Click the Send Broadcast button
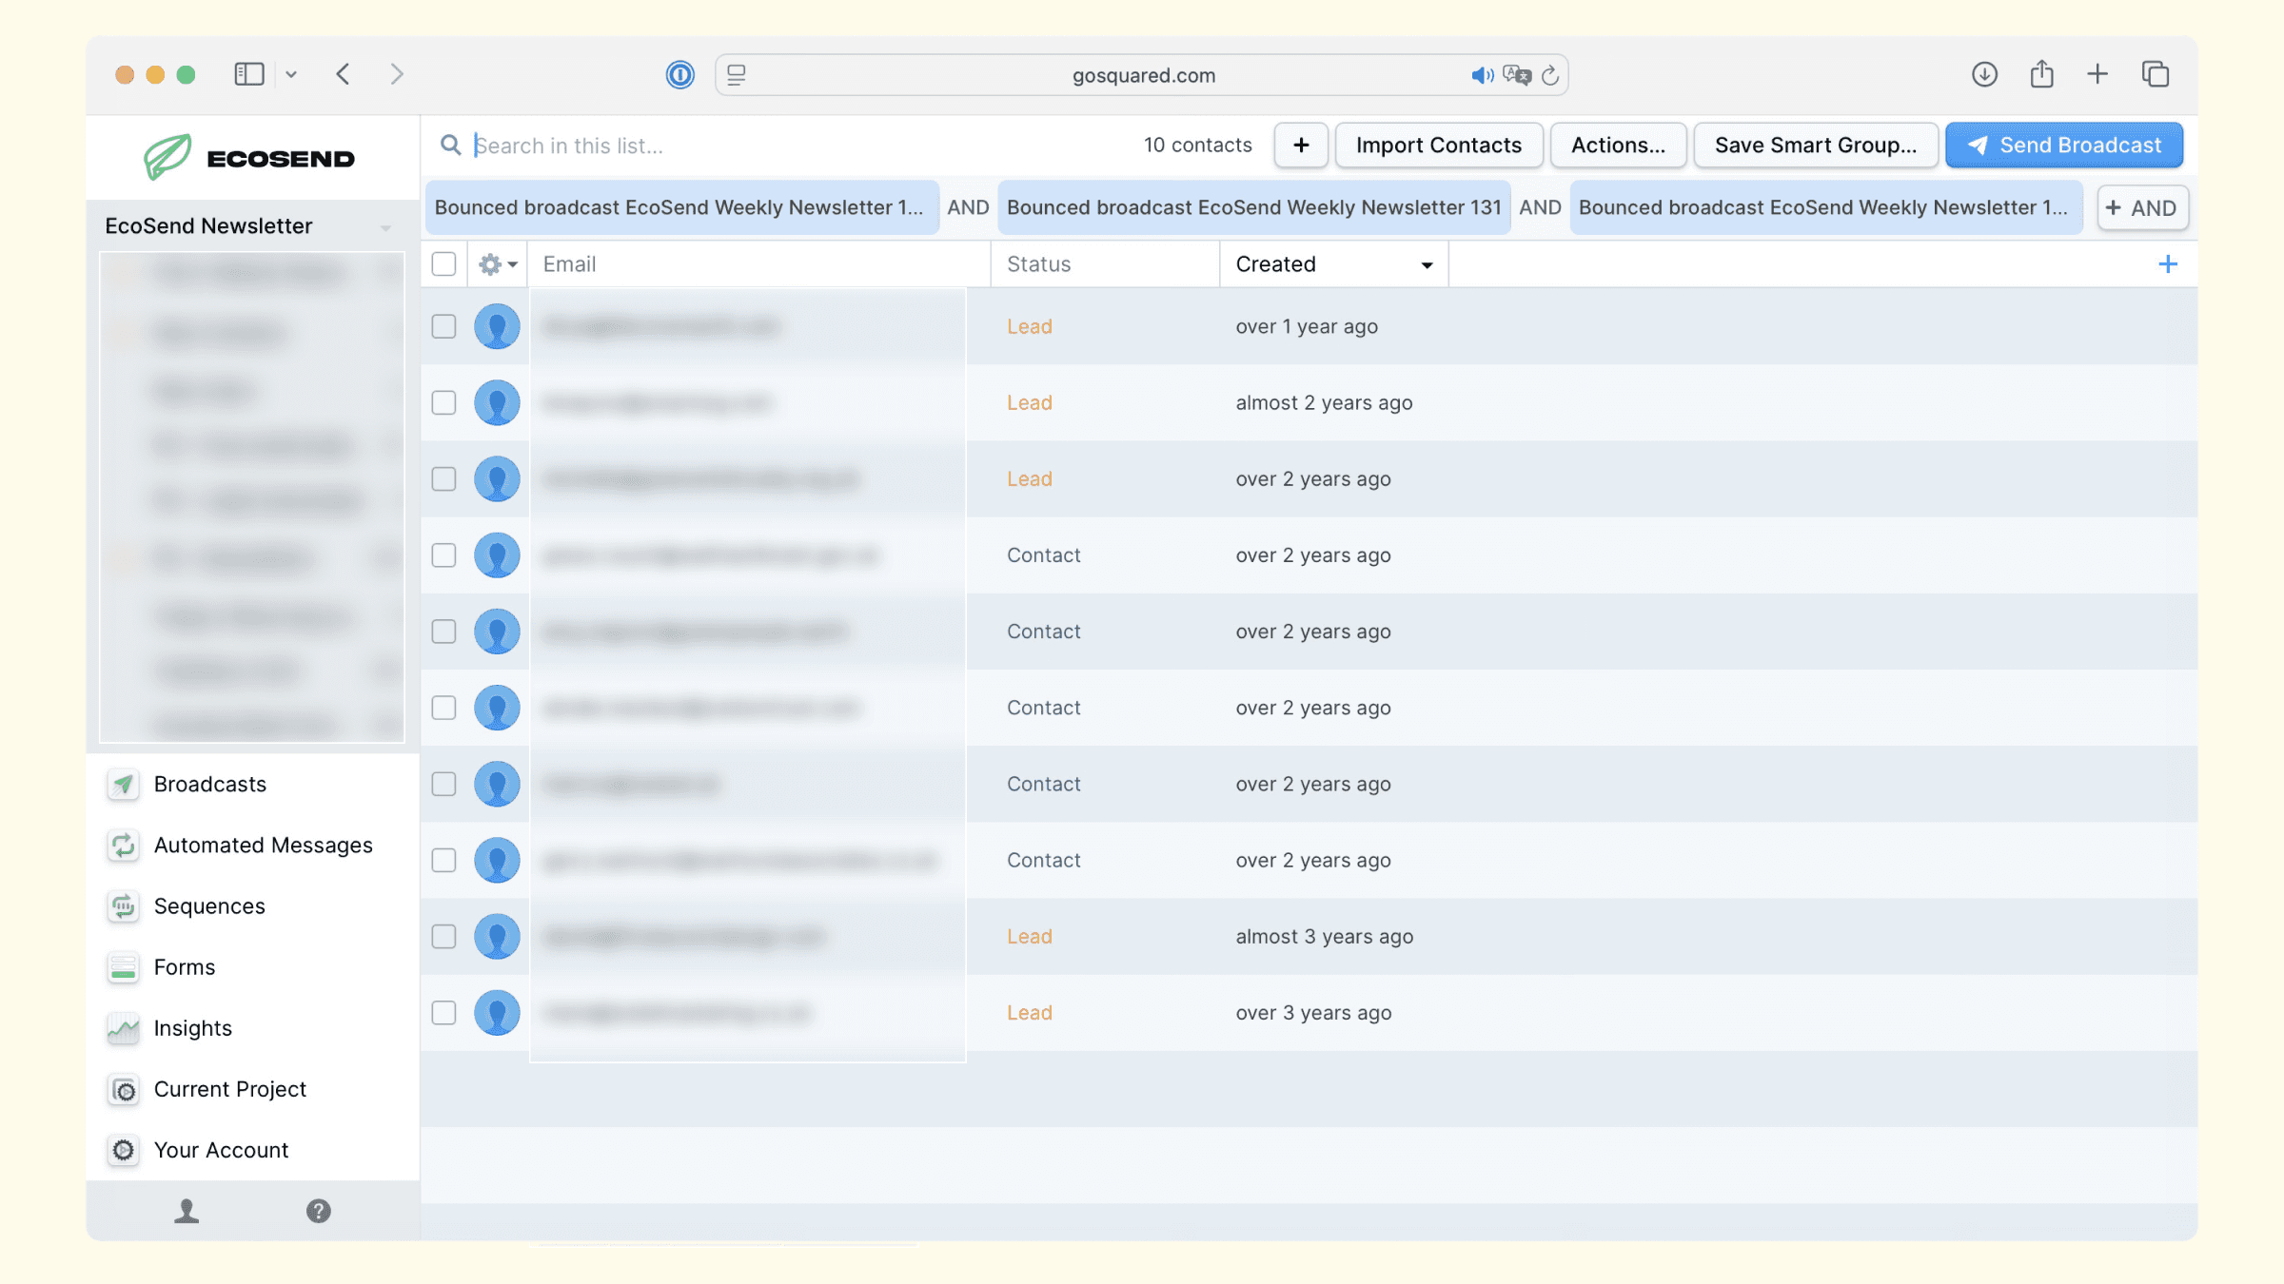 pyautogui.click(x=2063, y=145)
